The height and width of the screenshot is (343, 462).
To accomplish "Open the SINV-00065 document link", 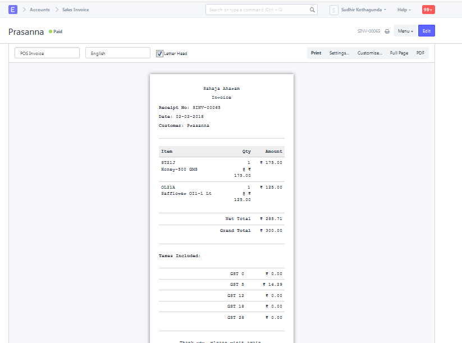I will tap(370, 31).
